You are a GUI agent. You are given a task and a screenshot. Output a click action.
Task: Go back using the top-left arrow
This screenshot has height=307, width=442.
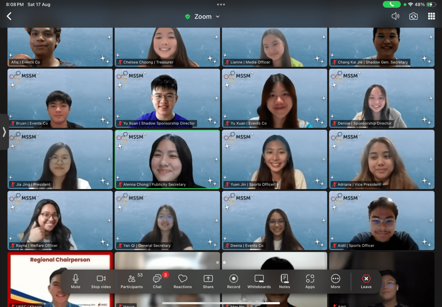point(9,16)
